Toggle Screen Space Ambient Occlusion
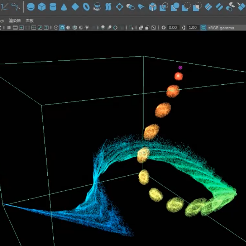This screenshot has width=246, height=246. coord(103,28)
